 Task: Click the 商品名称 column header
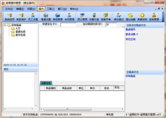click(67, 88)
